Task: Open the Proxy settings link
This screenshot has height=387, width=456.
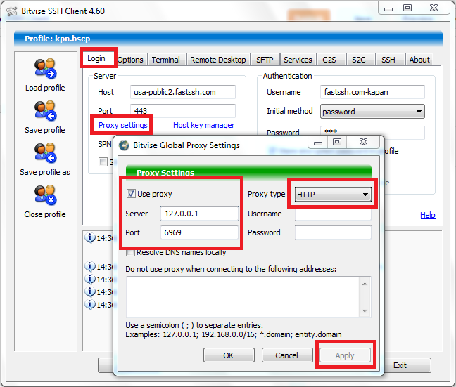Action: pyautogui.click(x=123, y=125)
